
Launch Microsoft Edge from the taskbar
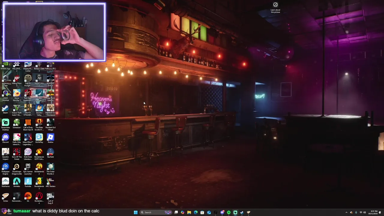196,212
